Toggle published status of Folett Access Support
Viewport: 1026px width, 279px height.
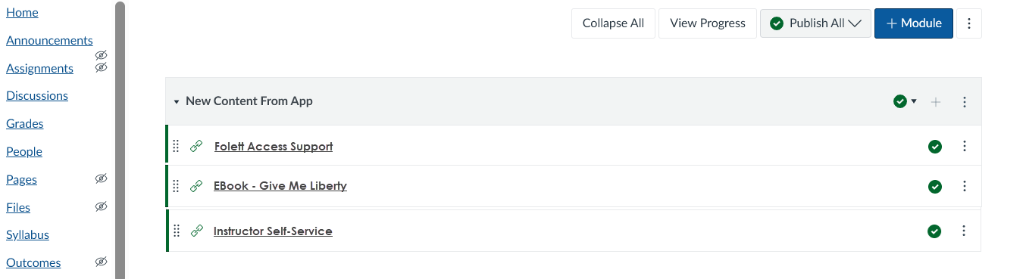click(x=935, y=147)
